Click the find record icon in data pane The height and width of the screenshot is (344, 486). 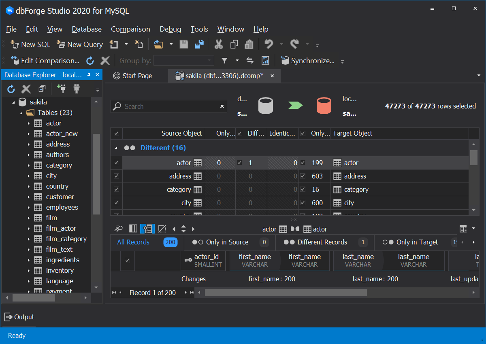118,229
